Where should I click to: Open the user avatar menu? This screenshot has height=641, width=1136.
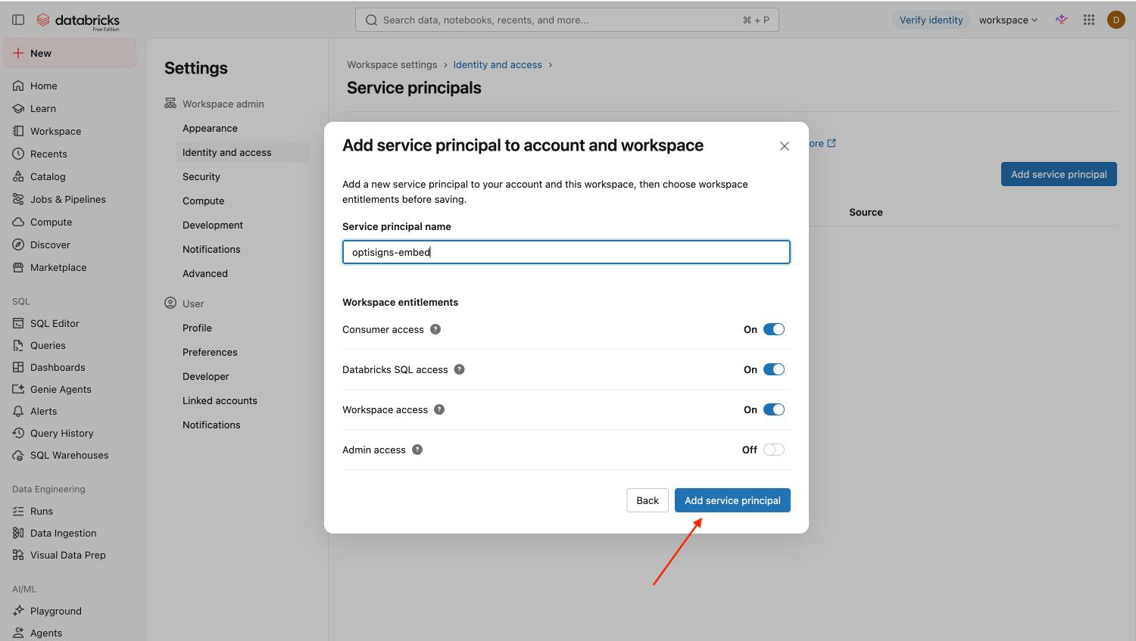(1116, 20)
